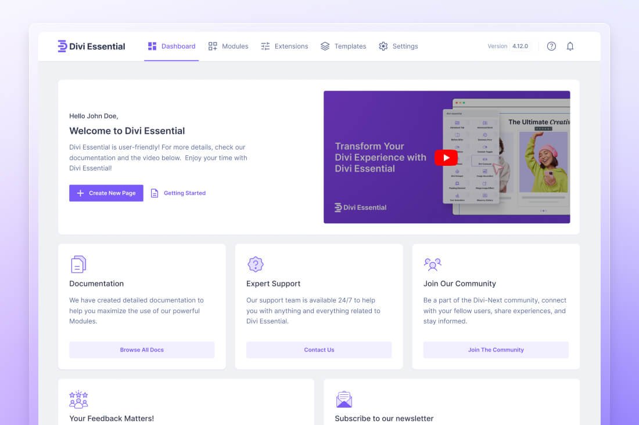
Task: Click the Contact Us button
Action: [318, 350]
